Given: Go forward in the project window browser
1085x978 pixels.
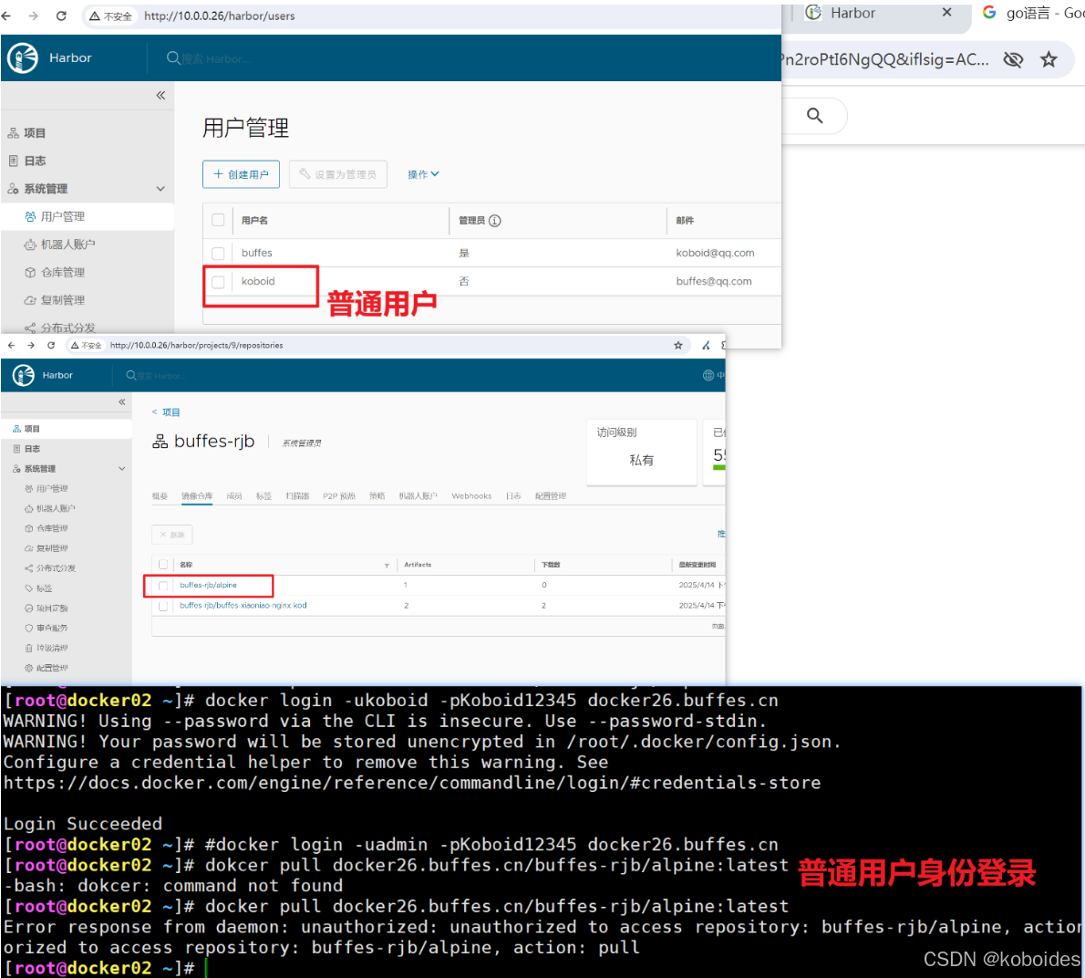Looking at the screenshot, I should point(31,346).
